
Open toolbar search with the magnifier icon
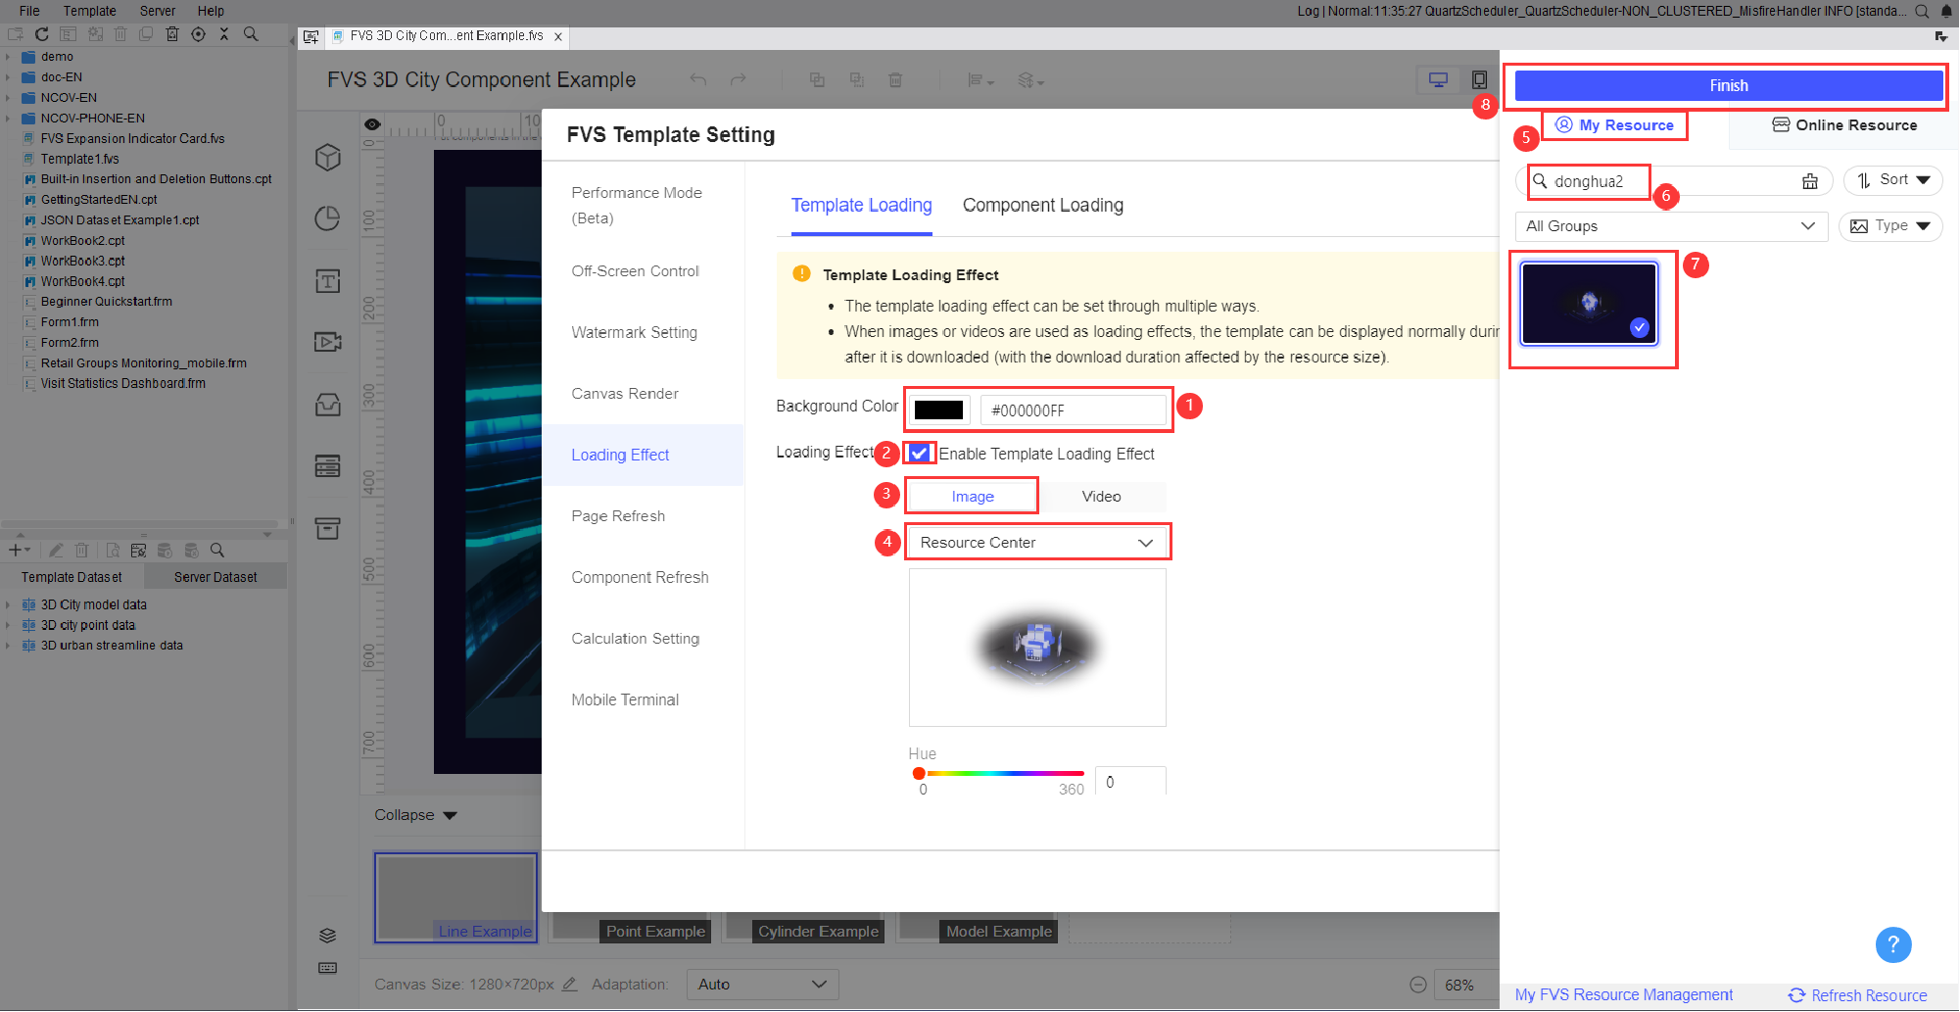click(252, 33)
